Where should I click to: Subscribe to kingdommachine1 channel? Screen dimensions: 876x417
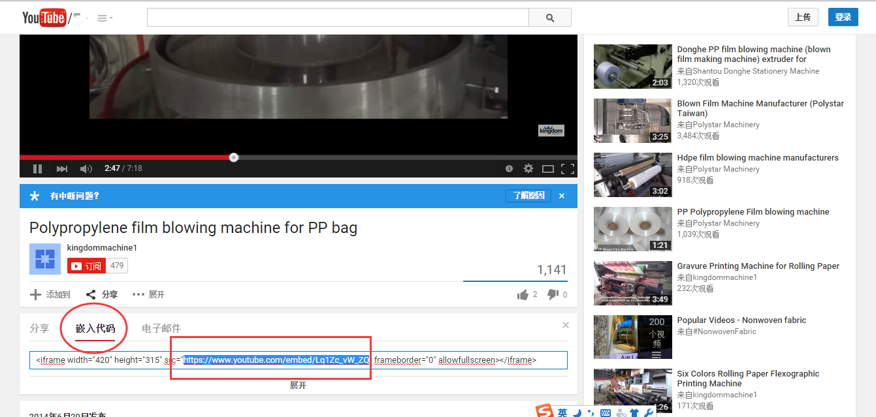86,266
